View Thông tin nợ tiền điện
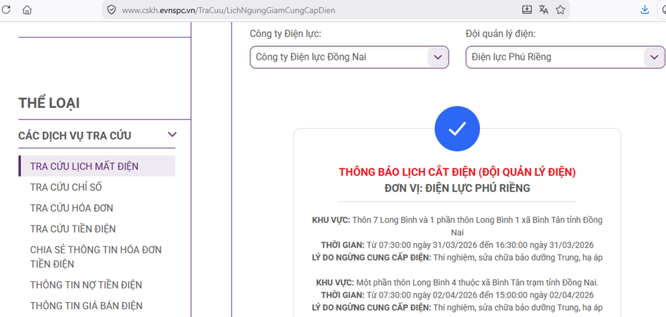 coord(86,285)
